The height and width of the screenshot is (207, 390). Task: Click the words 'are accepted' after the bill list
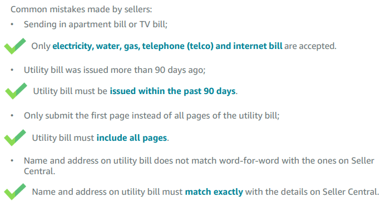pos(310,46)
